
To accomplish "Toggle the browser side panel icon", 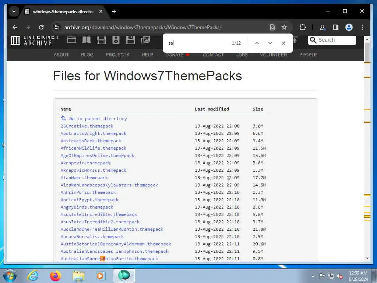I will click(336, 27).
